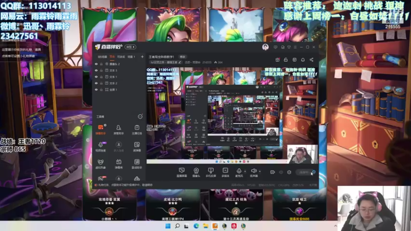Click the stream title 王者局全阵容教学
This screenshot has height=231, width=411.
pyautogui.click(x=161, y=57)
